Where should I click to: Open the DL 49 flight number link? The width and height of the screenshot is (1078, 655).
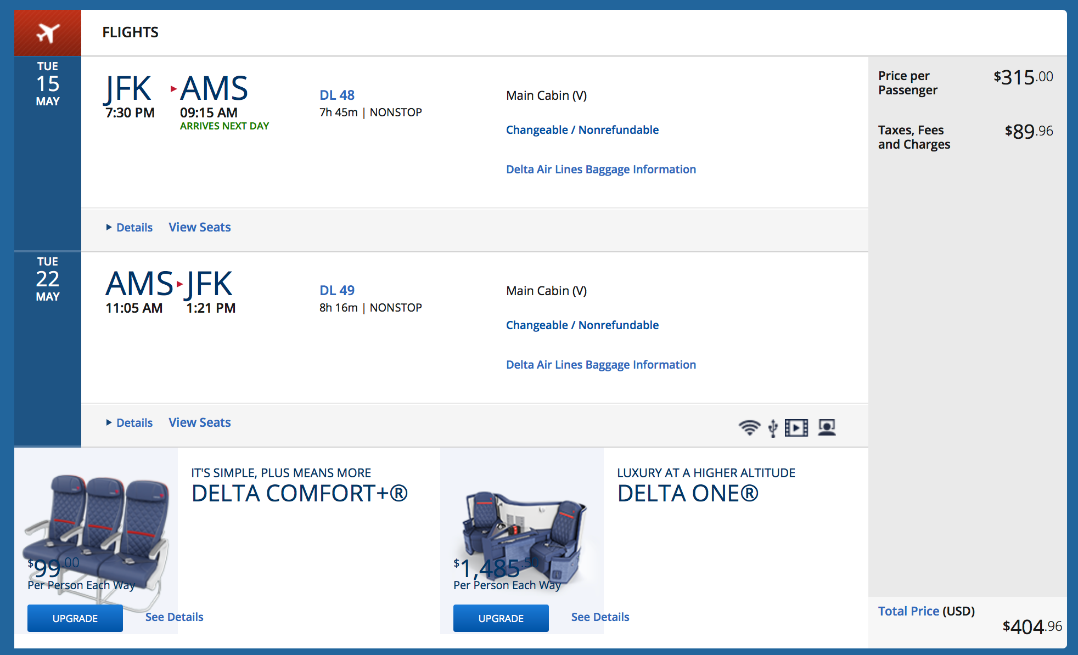337,291
